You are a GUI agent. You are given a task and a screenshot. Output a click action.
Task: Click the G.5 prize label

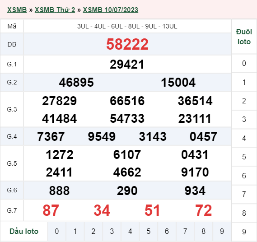tap(12, 163)
